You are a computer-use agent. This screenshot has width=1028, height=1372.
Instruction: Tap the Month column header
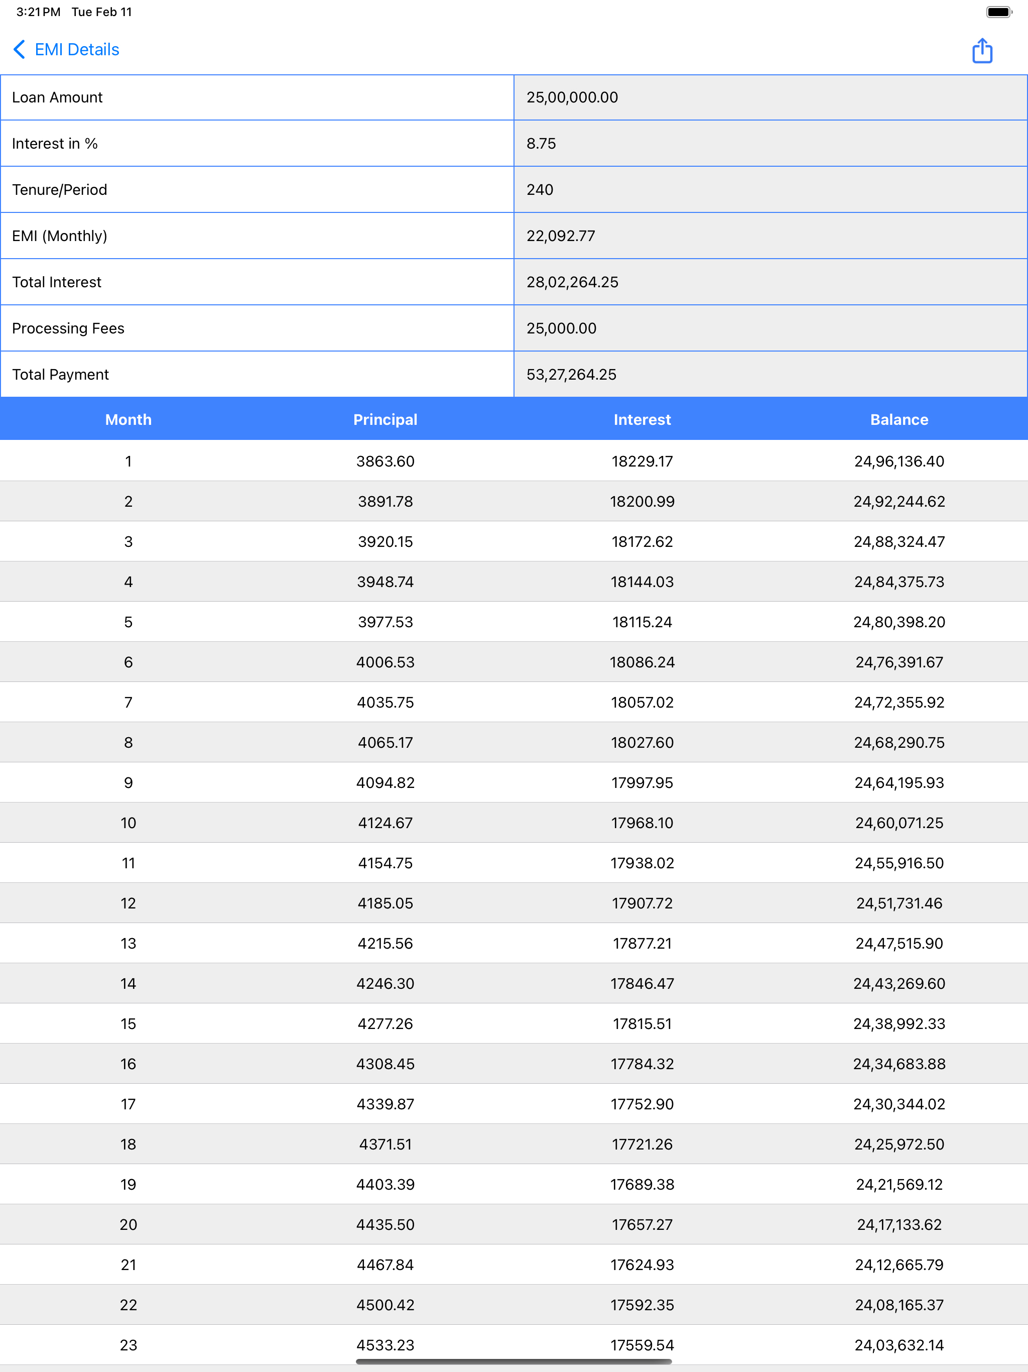(x=128, y=419)
